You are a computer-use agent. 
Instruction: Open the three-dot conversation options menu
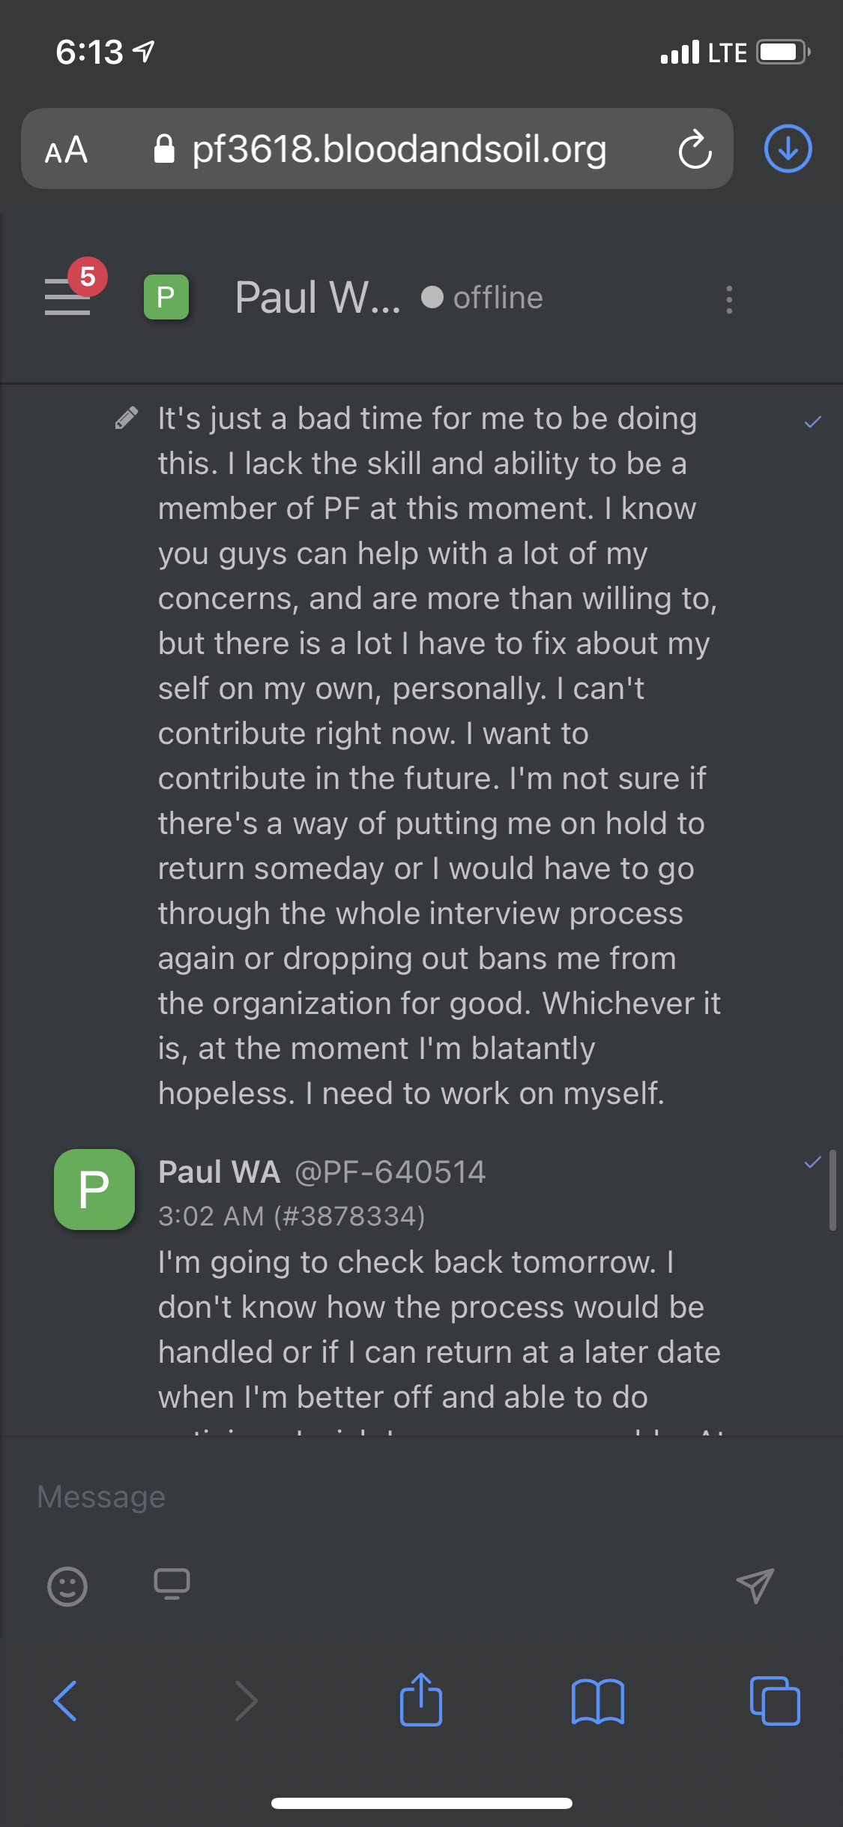click(x=728, y=299)
